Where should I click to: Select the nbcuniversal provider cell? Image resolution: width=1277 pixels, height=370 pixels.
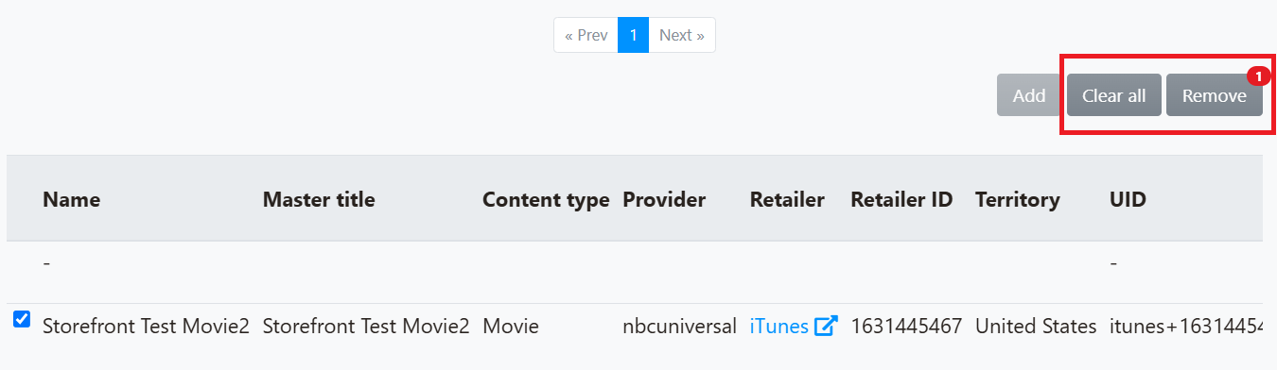(x=679, y=327)
